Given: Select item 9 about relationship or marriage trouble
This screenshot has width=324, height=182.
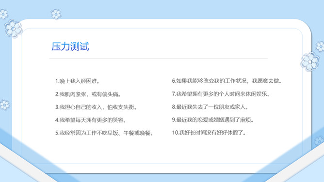Looking at the screenshot, I should point(213,120).
